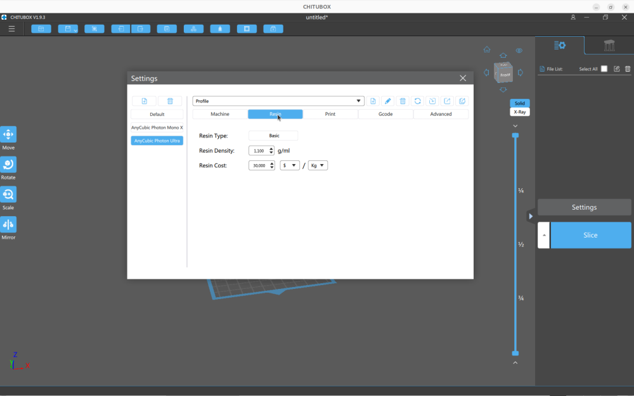Open the Kg unit dropdown
The image size is (634, 396).
pyautogui.click(x=318, y=165)
